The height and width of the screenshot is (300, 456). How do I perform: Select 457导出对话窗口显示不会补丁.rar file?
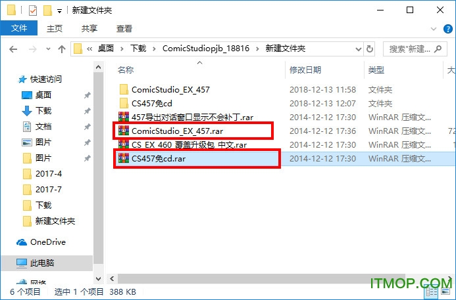(x=193, y=118)
